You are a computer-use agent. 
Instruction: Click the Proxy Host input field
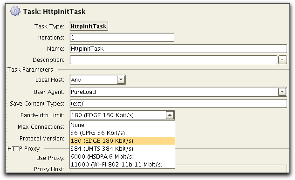pyautogui.click(x=178, y=169)
